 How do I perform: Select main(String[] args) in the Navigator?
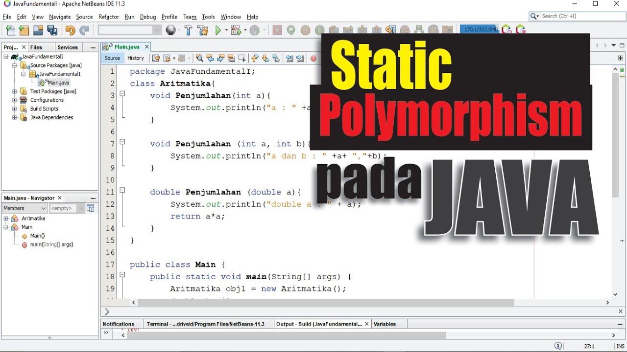[x=51, y=244]
